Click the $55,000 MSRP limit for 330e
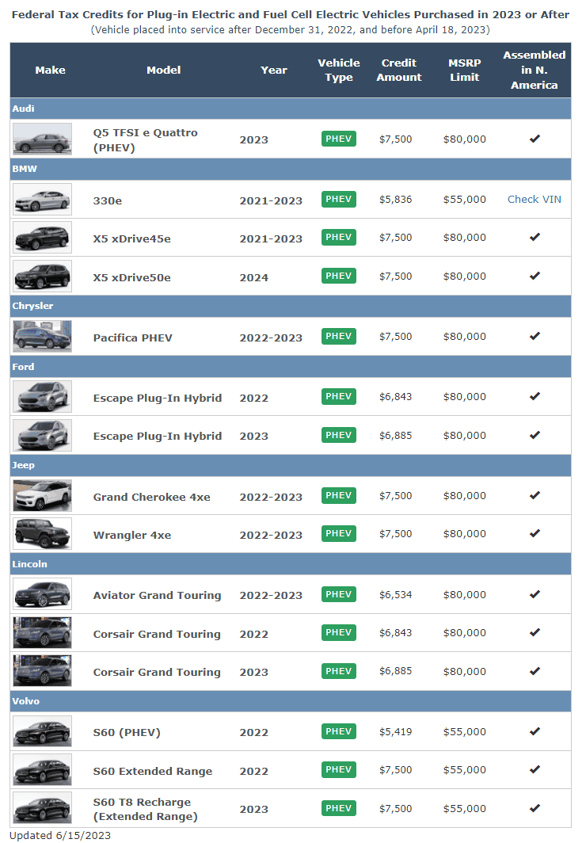 465,200
